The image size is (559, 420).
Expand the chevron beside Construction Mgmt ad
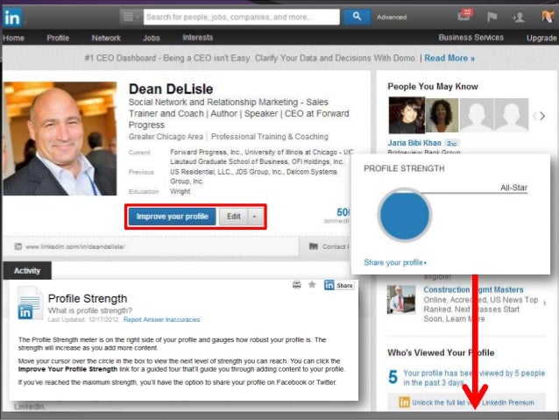point(544,303)
